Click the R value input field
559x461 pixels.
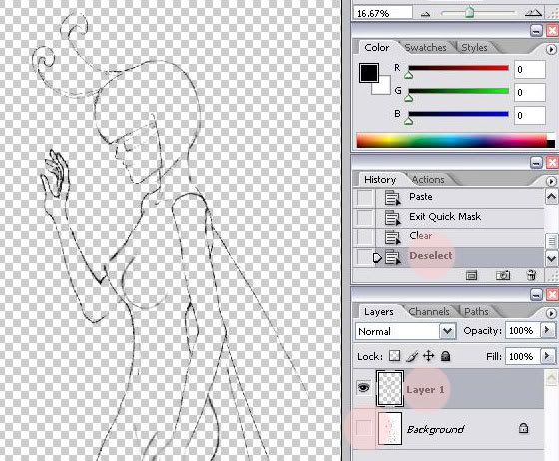tap(530, 70)
